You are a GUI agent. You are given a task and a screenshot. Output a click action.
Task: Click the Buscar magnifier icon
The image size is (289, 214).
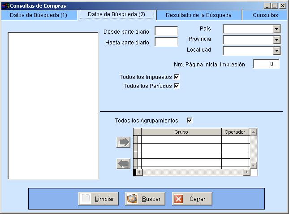coord(132,199)
